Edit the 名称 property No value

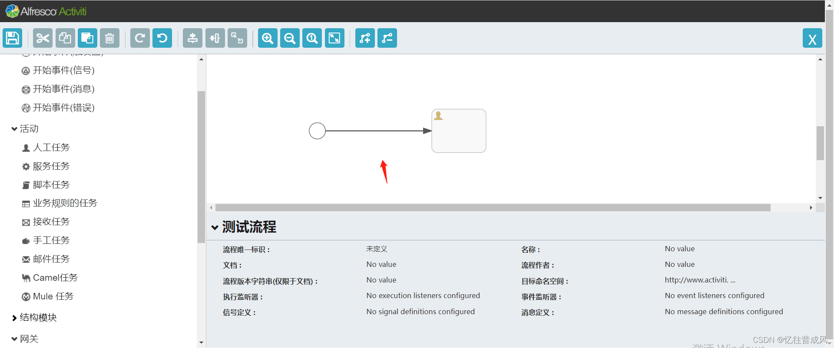pos(680,249)
